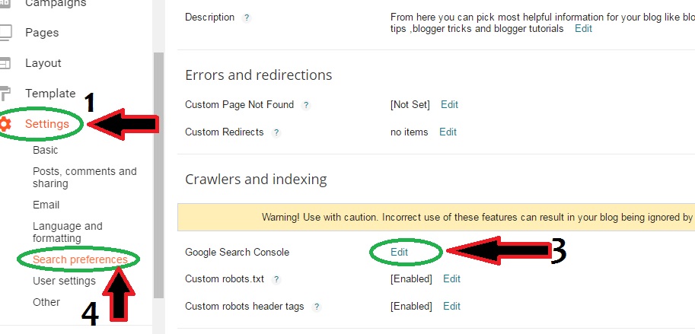Viewport: 695px width, 334px height.
Task: Open help for Custom Redirects
Action: (x=276, y=132)
